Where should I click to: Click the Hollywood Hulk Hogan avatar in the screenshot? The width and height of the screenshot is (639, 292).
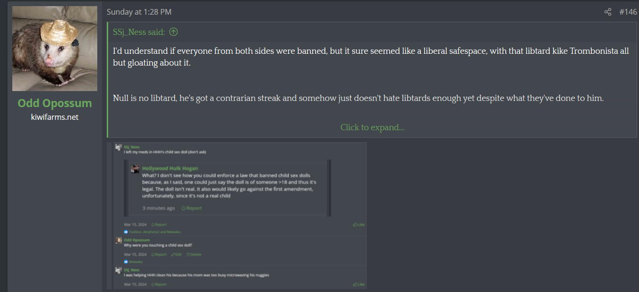(x=135, y=169)
